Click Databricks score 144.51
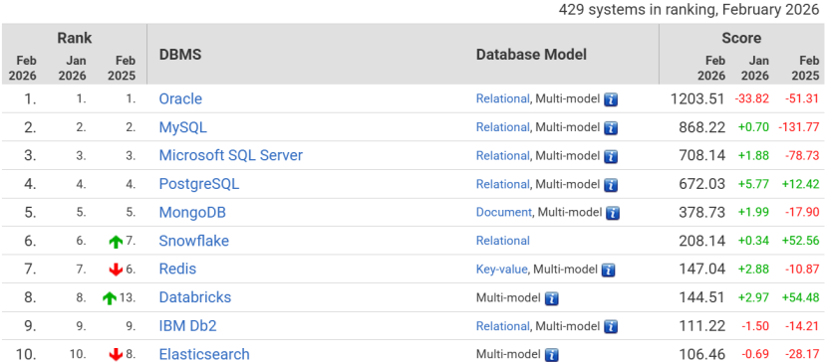The height and width of the screenshot is (363, 827). click(702, 297)
